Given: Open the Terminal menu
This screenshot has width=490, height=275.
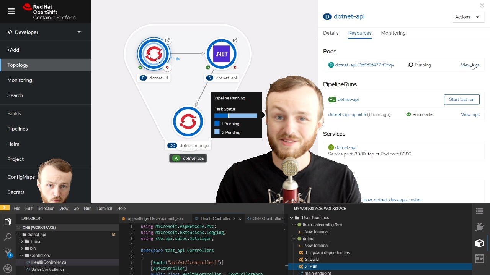Looking at the screenshot, I should point(104,208).
